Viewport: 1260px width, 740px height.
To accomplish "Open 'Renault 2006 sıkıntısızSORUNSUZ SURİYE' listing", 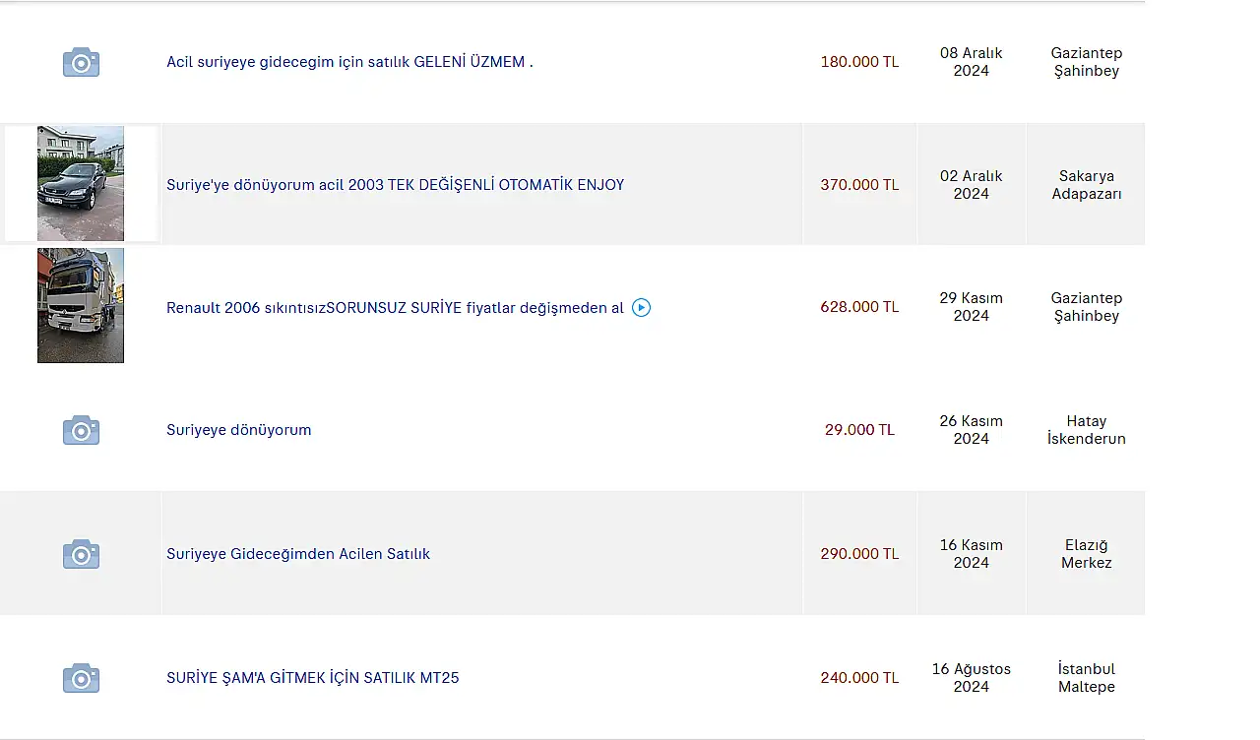I will tap(395, 308).
